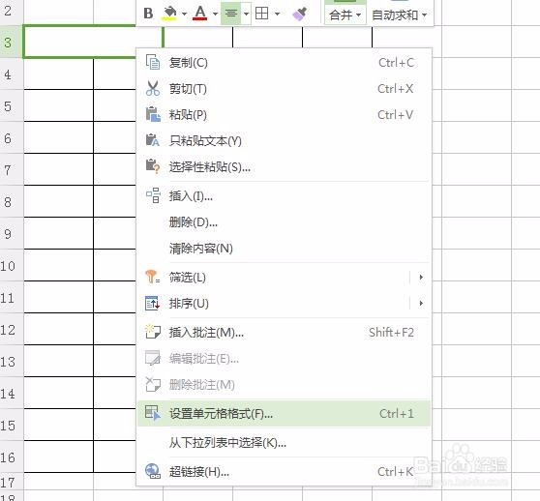Click the paste special question-mark icon
The height and width of the screenshot is (501, 540).
[153, 166]
